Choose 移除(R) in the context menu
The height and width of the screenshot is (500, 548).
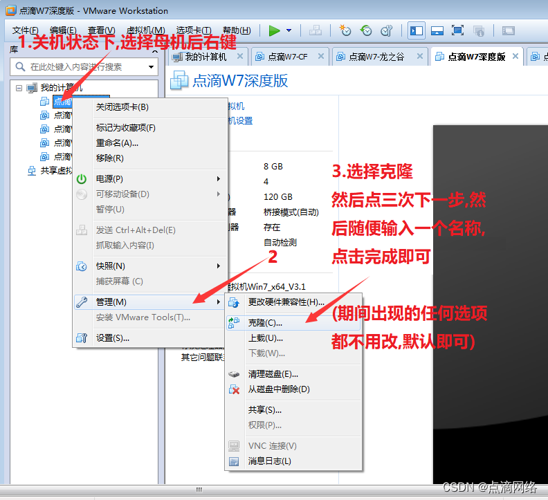click(150, 158)
